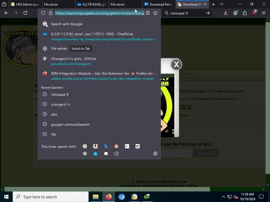Open the 6.2.8112.0.fbl_core1 OneDrive suggestion
Image resolution: width=270 pixels, height=202 pixels.
click(x=99, y=36)
